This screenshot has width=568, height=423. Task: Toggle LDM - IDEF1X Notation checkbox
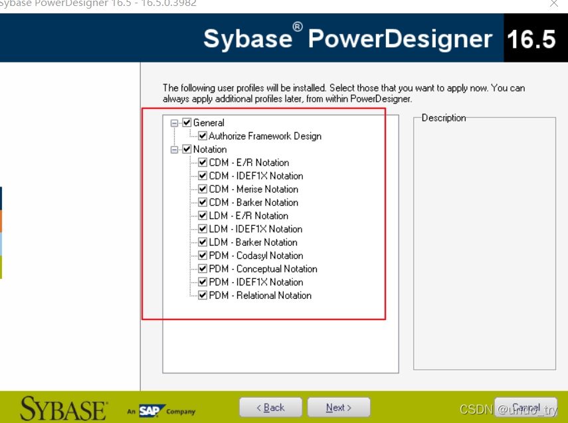(203, 228)
